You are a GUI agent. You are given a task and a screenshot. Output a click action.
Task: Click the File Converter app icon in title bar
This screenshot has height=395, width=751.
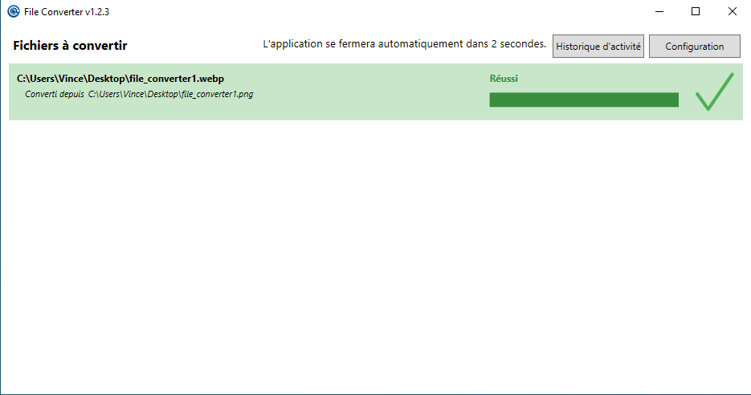13,11
